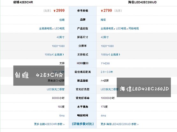Click the 2.6~3.0米 distance on the right
The height and width of the screenshot is (132, 177).
tap(107, 72)
